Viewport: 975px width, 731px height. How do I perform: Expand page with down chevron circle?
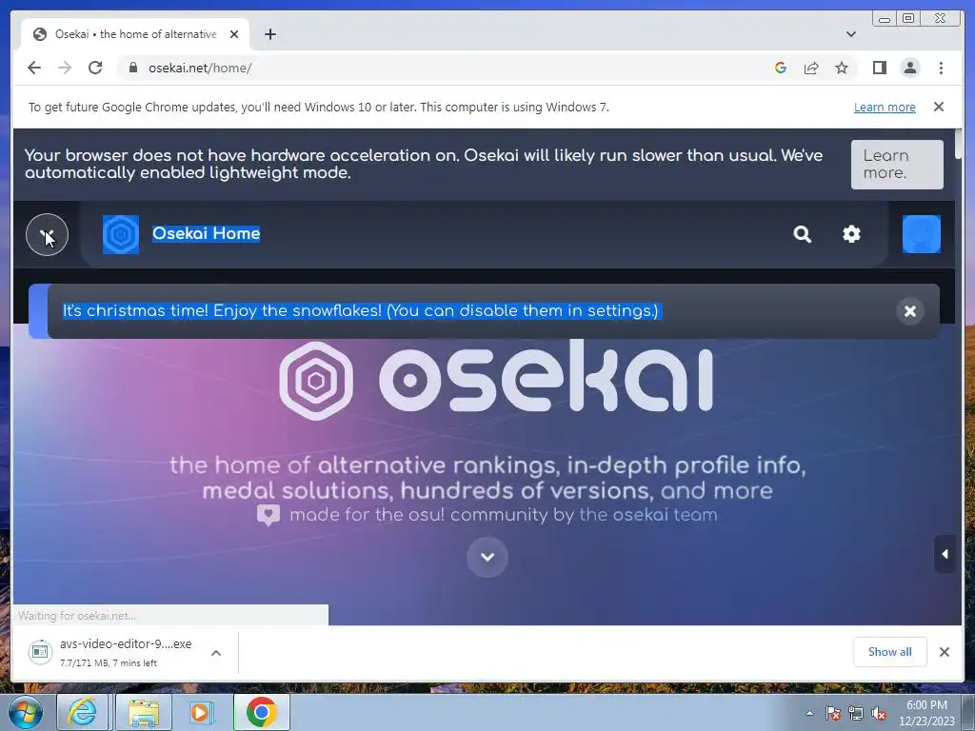pyautogui.click(x=487, y=557)
